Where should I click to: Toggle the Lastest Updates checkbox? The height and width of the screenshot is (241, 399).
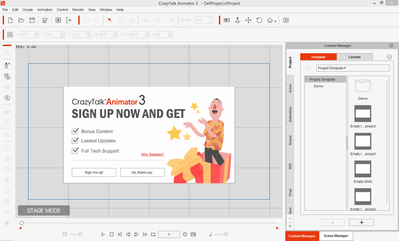pyautogui.click(x=75, y=141)
